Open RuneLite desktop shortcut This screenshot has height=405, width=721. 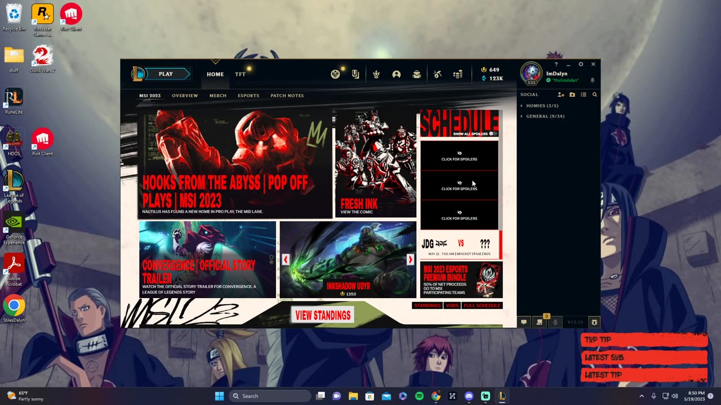[x=14, y=101]
